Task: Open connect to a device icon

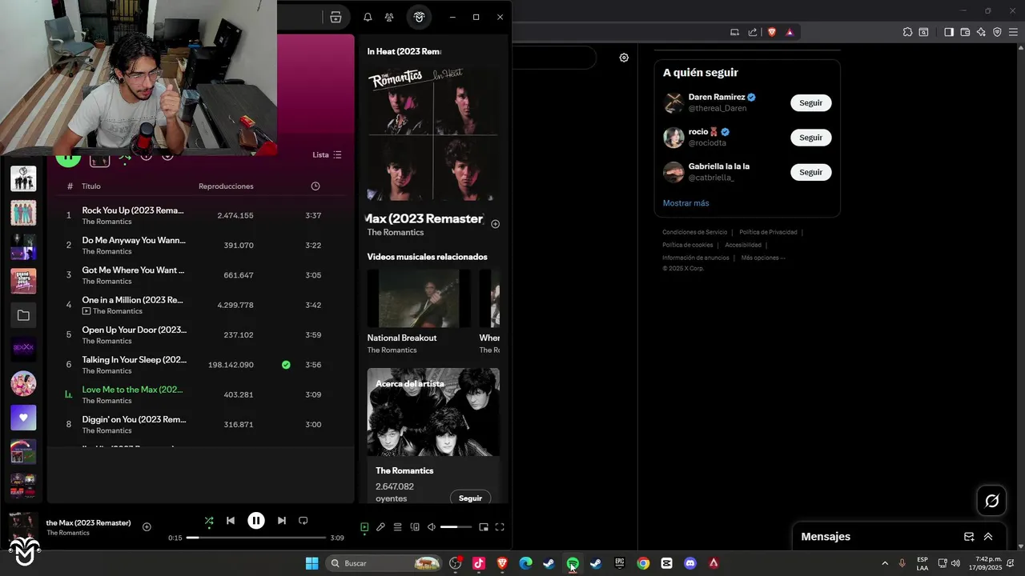Action: pyautogui.click(x=415, y=527)
